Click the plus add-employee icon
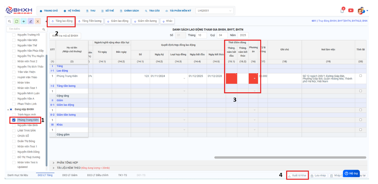Screen dimensions: 378x184 pos(24,21)
